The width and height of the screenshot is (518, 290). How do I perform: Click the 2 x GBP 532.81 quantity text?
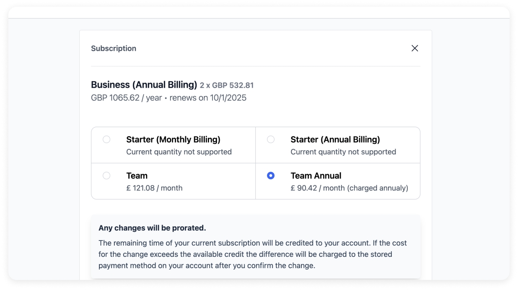[x=226, y=86]
